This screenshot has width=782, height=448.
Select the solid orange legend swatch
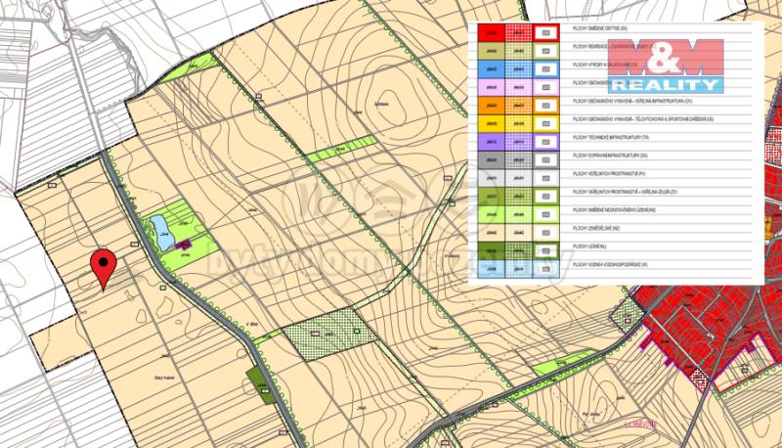click(x=489, y=106)
